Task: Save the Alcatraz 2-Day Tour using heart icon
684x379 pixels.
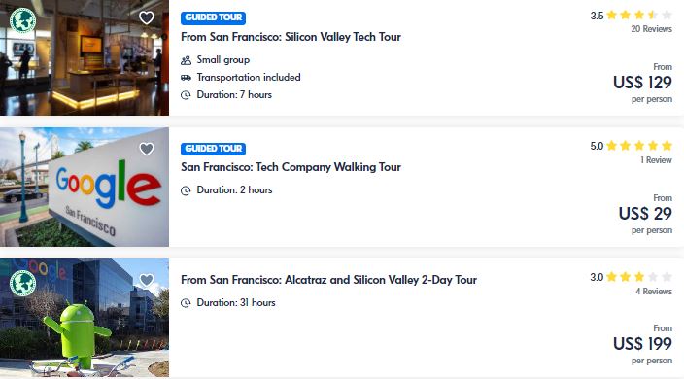Action: [x=147, y=280]
